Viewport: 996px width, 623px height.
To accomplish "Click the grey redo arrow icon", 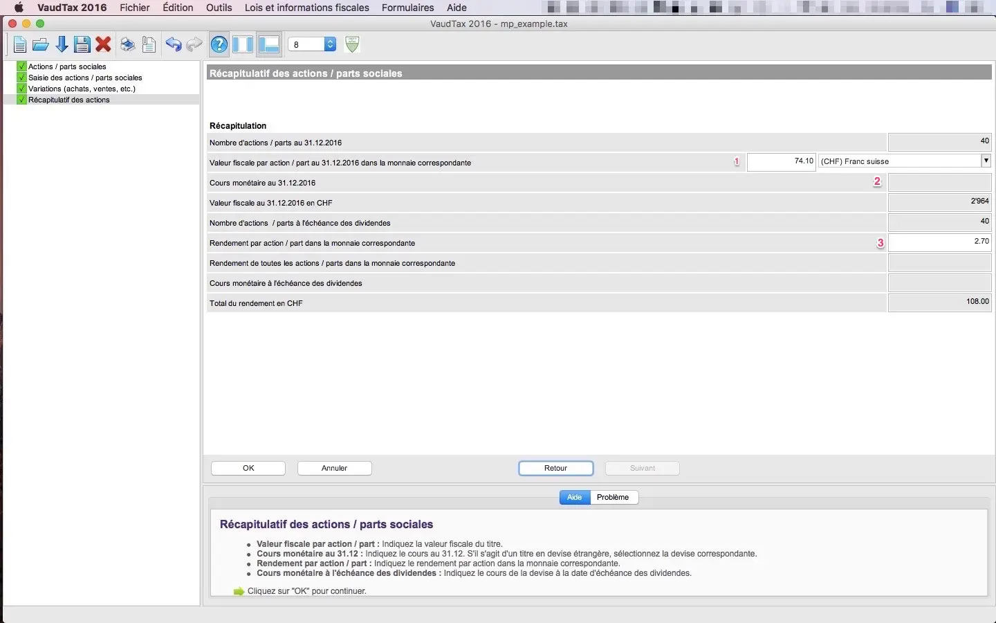I will [194, 45].
